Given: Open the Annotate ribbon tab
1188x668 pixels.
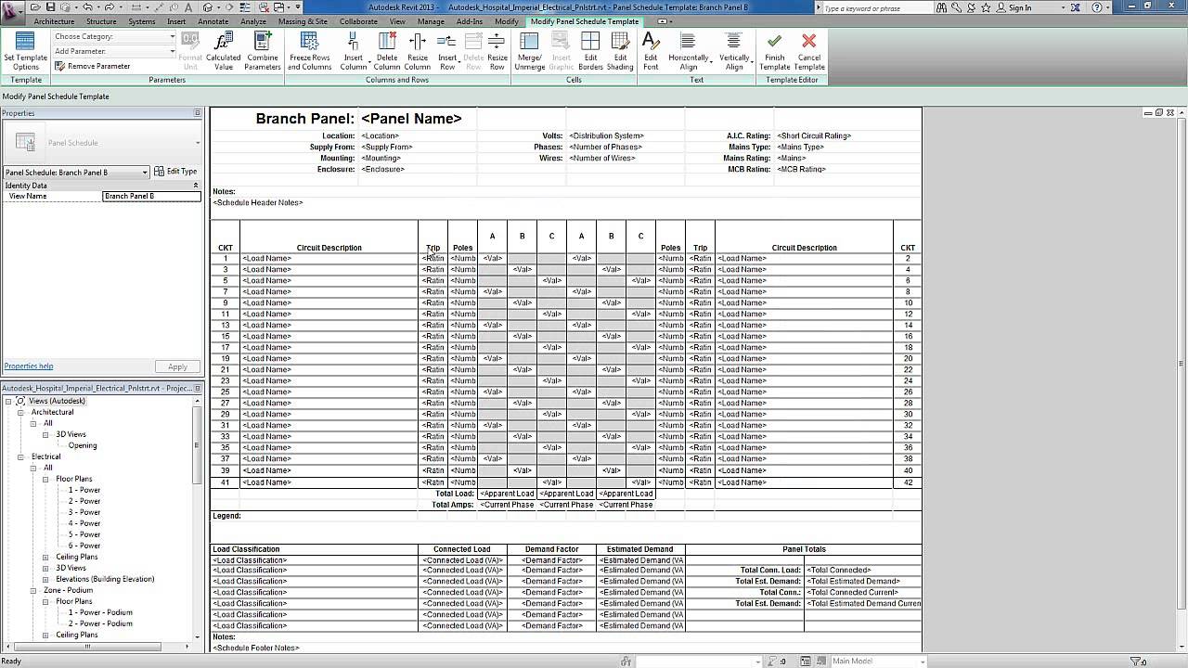Looking at the screenshot, I should point(213,21).
